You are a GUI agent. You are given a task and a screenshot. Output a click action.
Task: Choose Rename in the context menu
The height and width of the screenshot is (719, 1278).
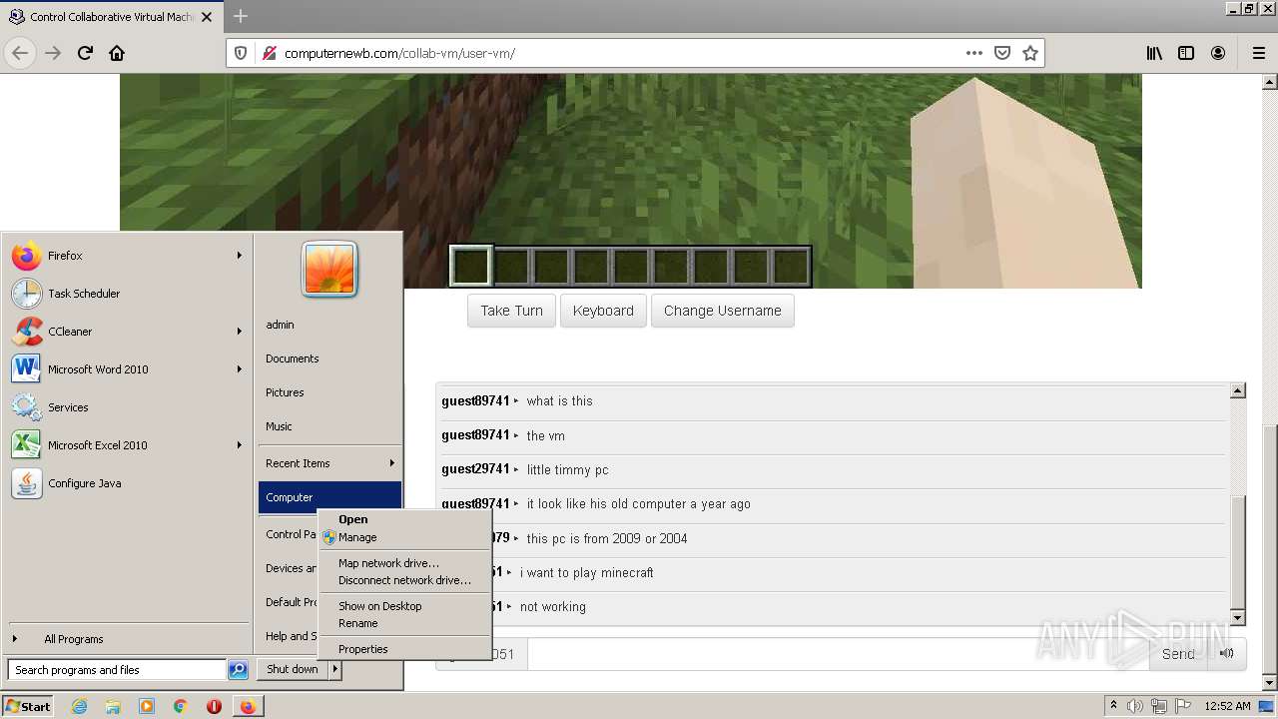(x=404, y=623)
